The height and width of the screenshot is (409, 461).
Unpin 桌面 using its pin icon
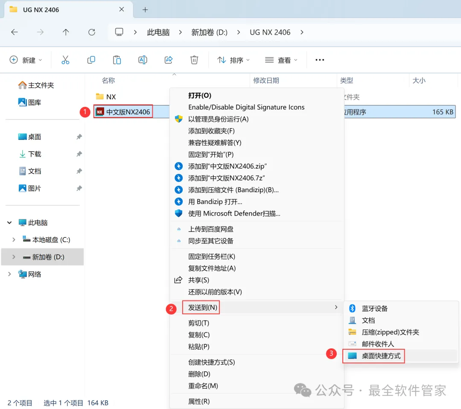79,137
